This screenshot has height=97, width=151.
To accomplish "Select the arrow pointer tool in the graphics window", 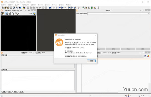I will point(7,14).
